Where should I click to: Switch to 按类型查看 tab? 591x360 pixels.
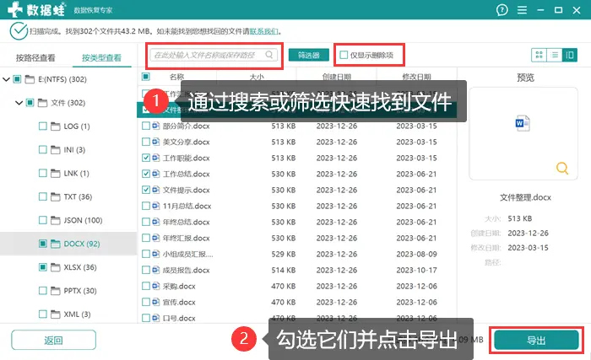tap(102, 57)
